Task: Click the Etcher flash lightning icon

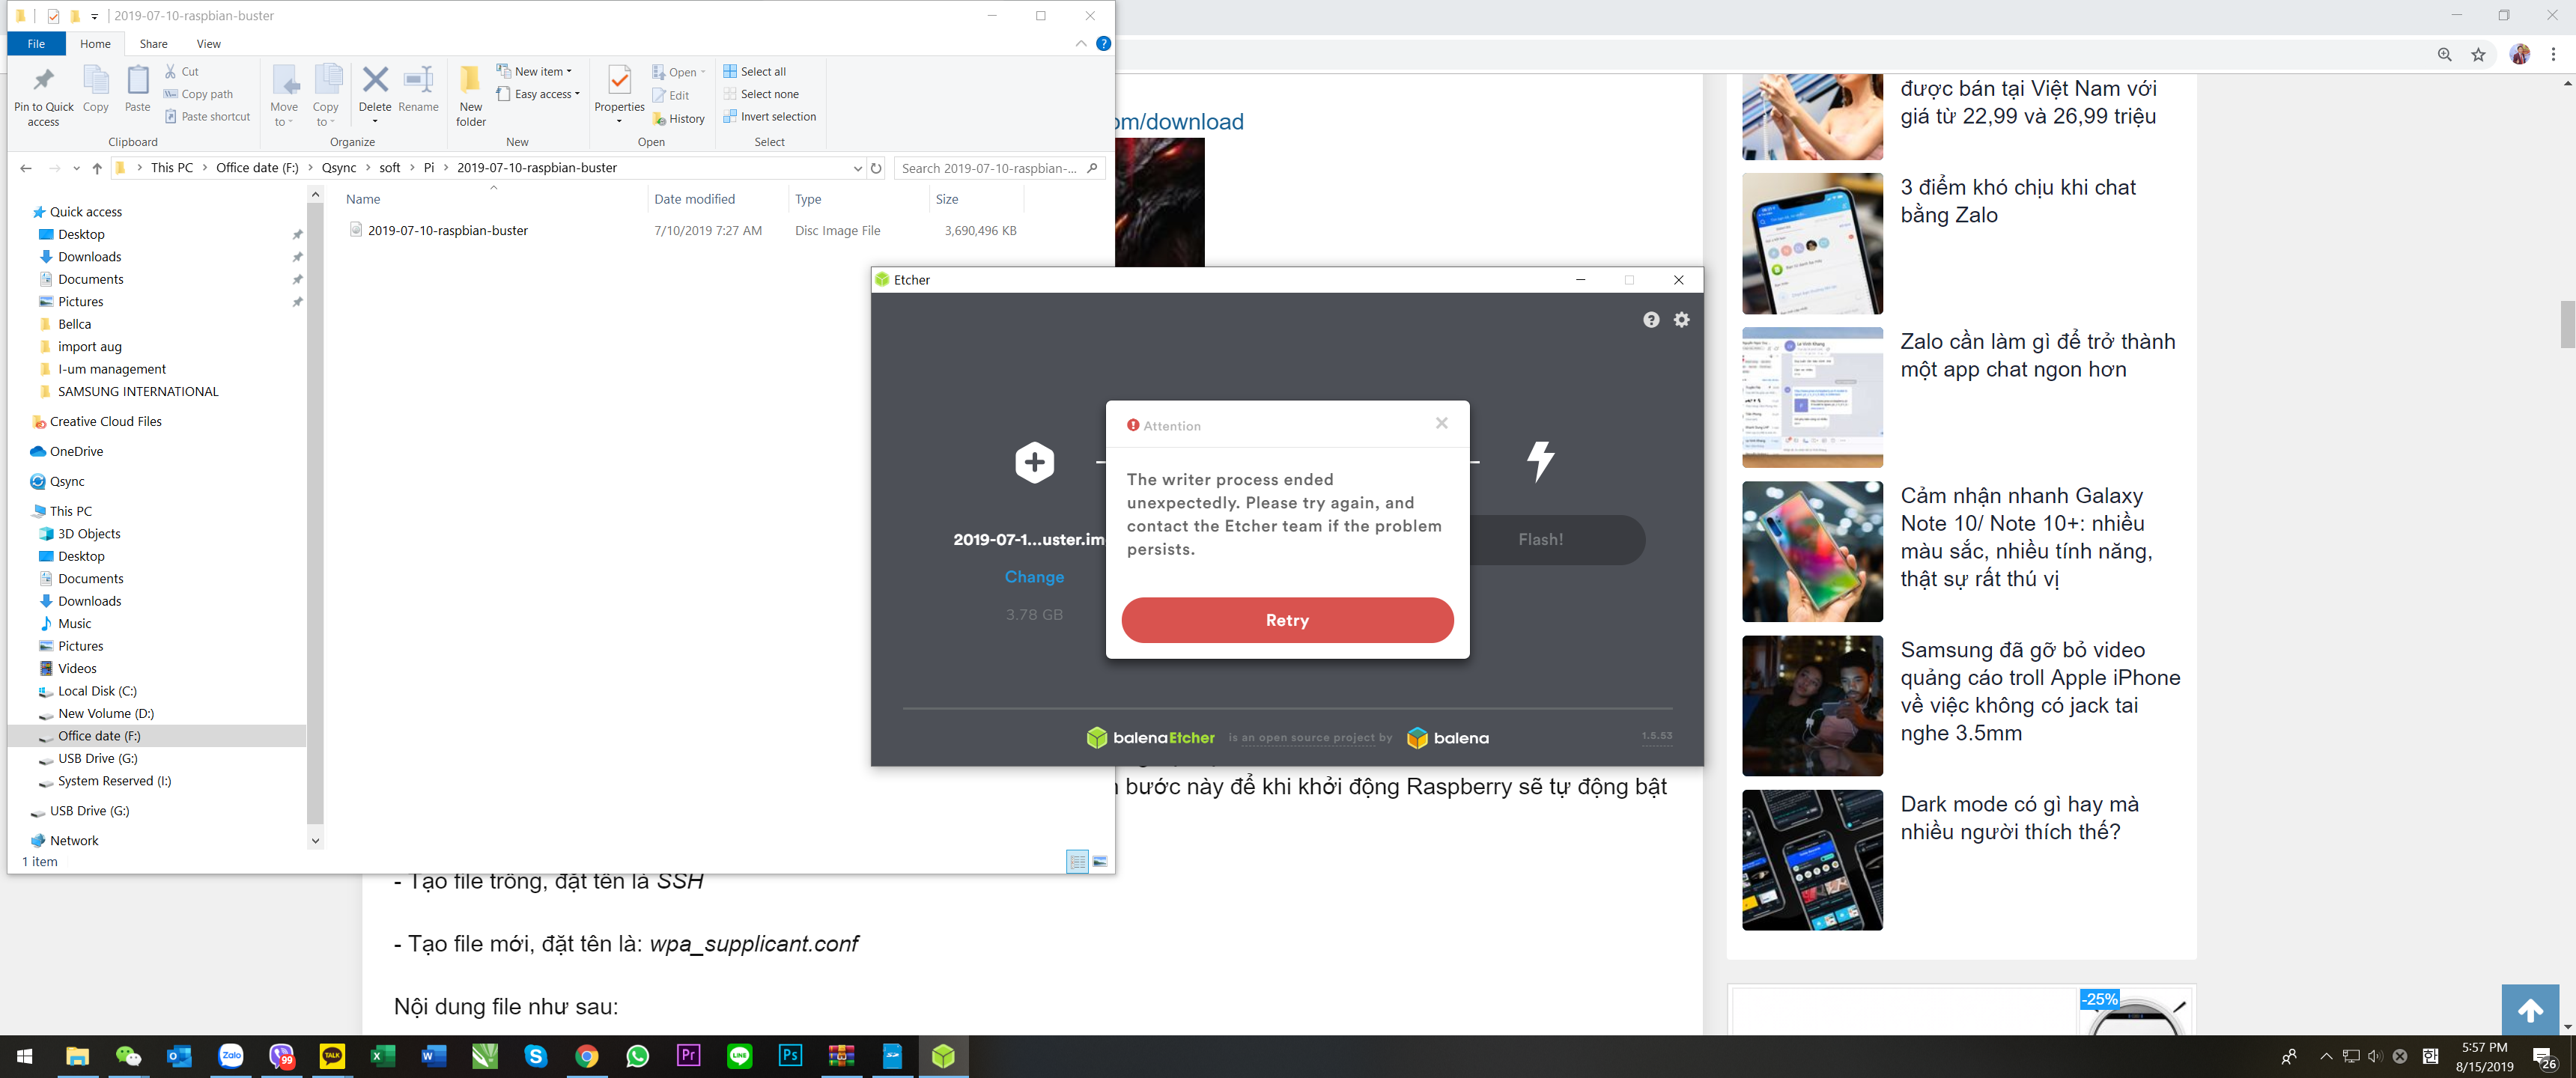Action: click(x=1540, y=461)
